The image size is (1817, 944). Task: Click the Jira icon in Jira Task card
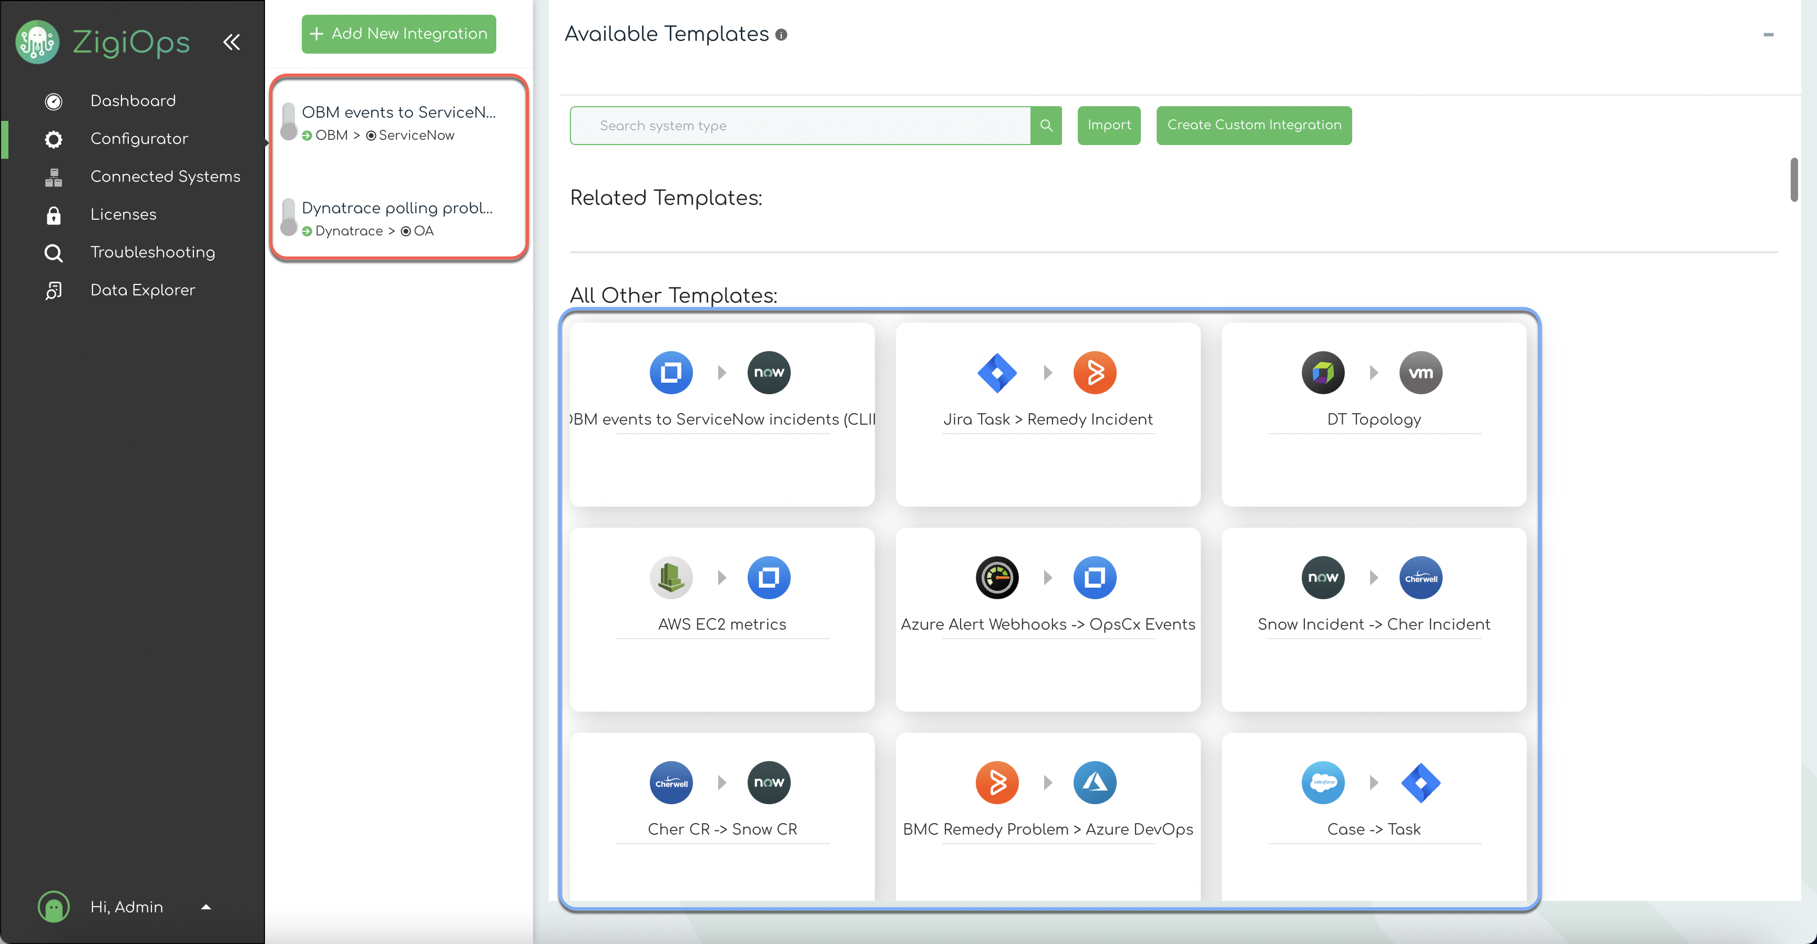pos(997,372)
